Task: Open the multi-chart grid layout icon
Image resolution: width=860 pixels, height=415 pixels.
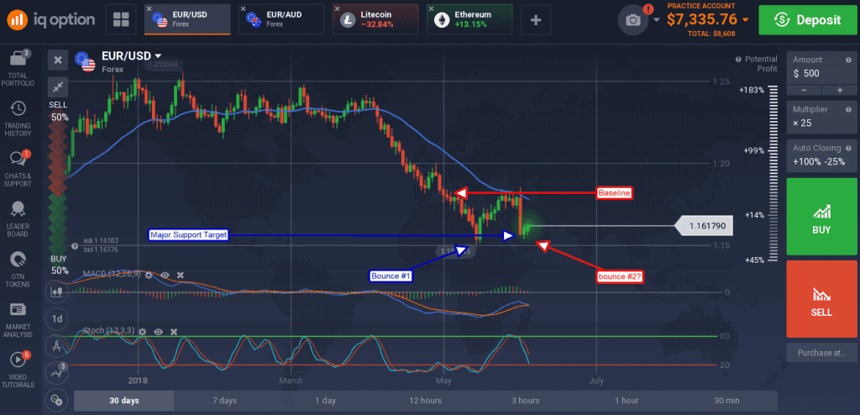Action: (x=121, y=19)
